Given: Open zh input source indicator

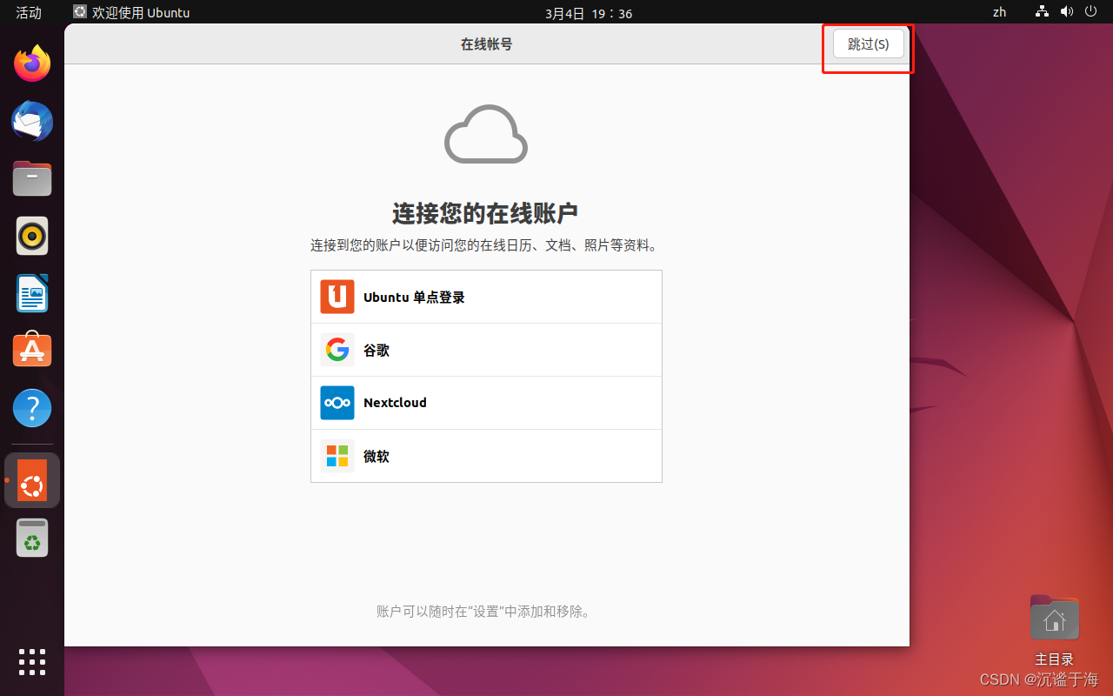Looking at the screenshot, I should pyautogui.click(x=999, y=12).
